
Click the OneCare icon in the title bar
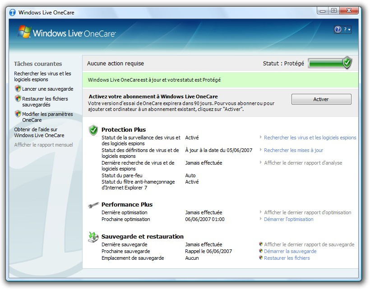[x=13, y=12]
